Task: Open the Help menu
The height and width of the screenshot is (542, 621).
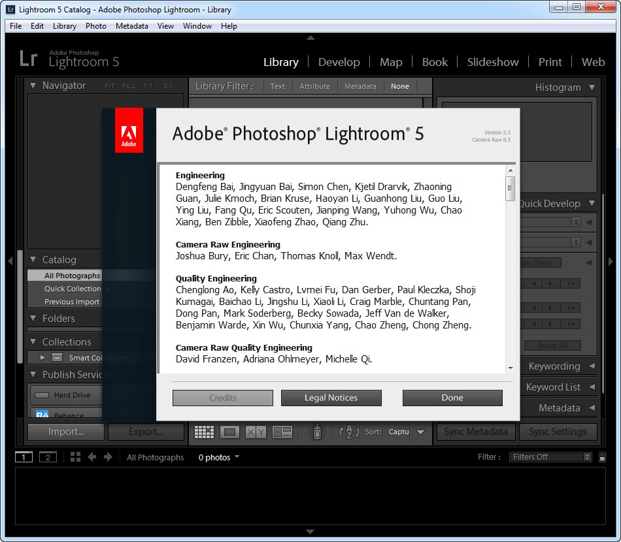Action: click(x=229, y=26)
